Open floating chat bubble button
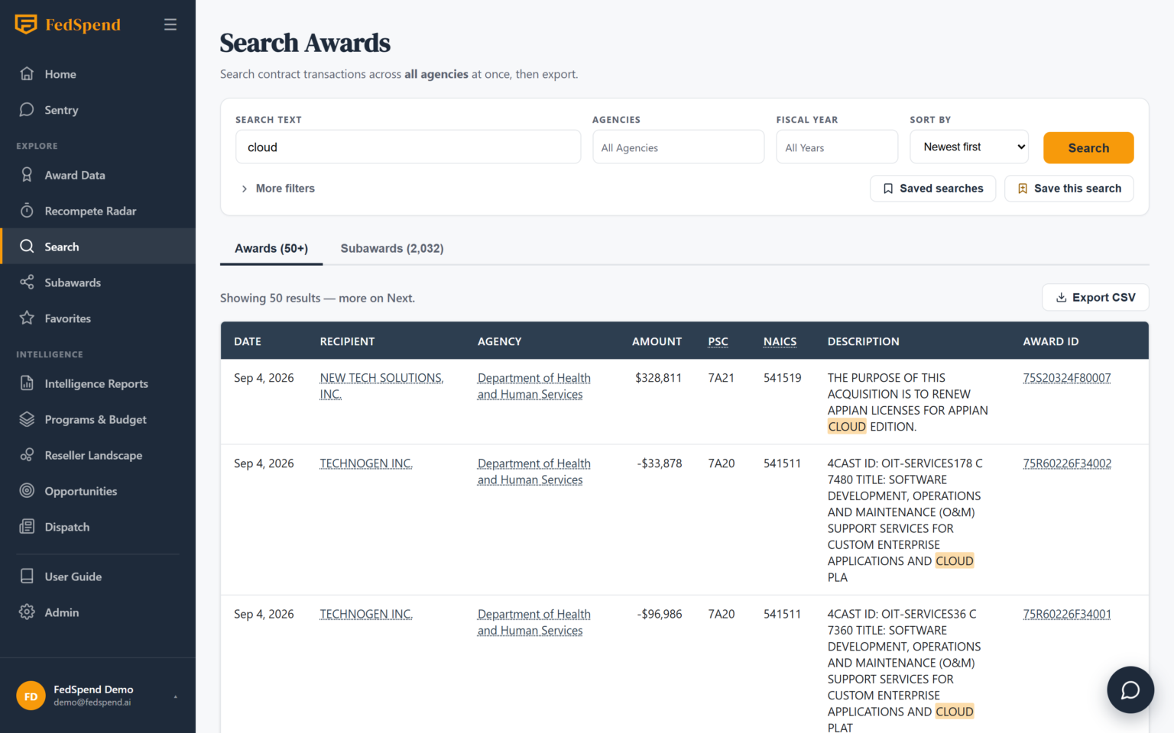The height and width of the screenshot is (733, 1174). [x=1130, y=689]
